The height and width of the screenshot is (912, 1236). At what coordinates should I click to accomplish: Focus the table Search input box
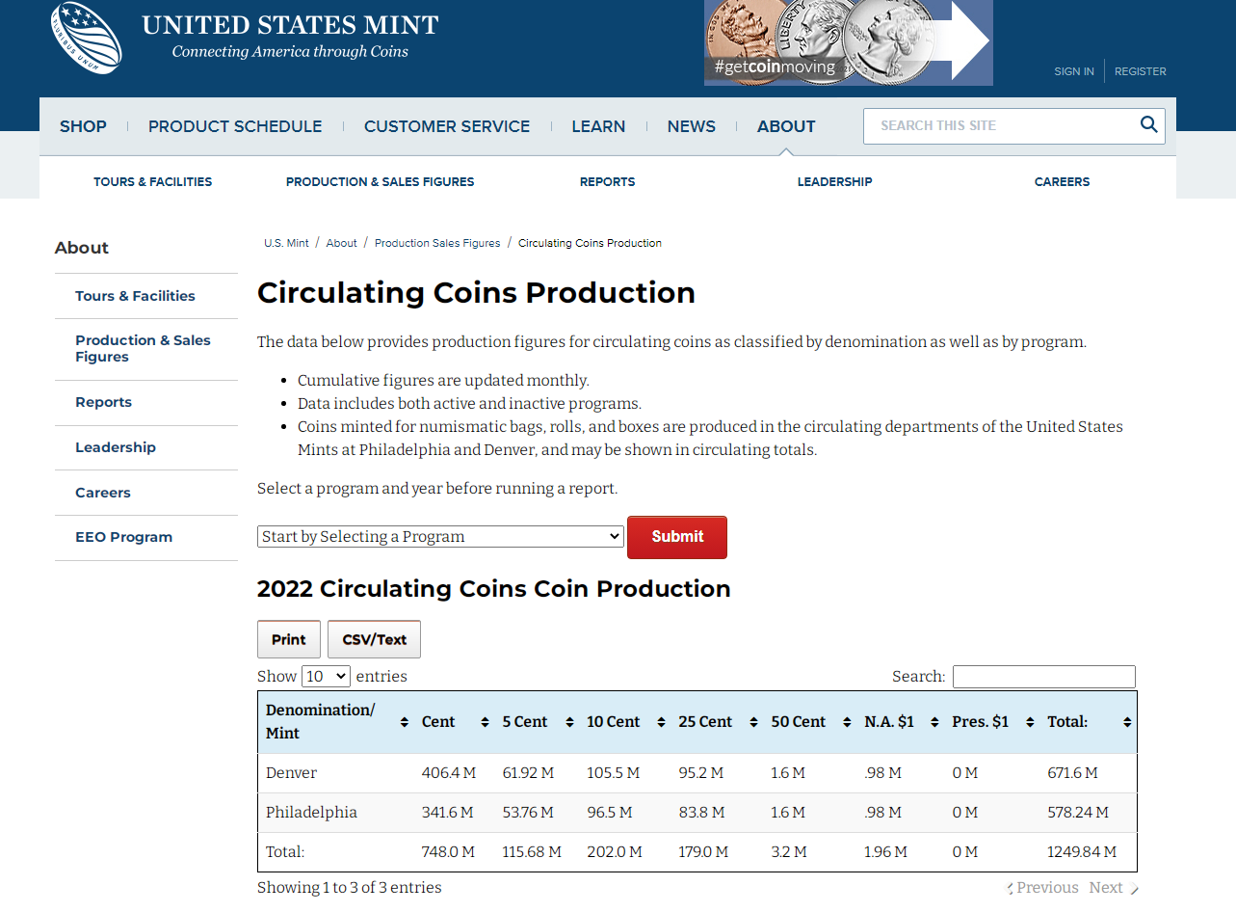pyautogui.click(x=1044, y=677)
